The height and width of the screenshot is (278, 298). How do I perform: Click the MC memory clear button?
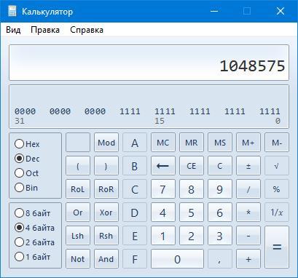[x=163, y=143]
